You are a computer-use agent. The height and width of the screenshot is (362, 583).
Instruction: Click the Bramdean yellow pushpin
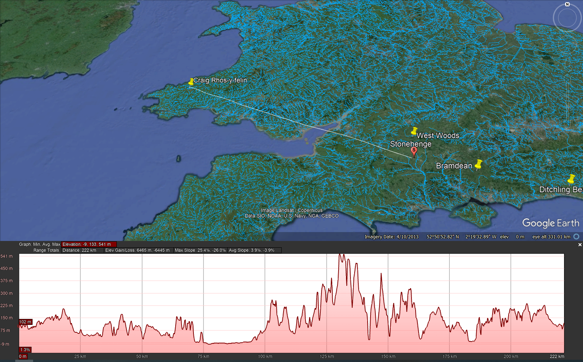coord(478,164)
